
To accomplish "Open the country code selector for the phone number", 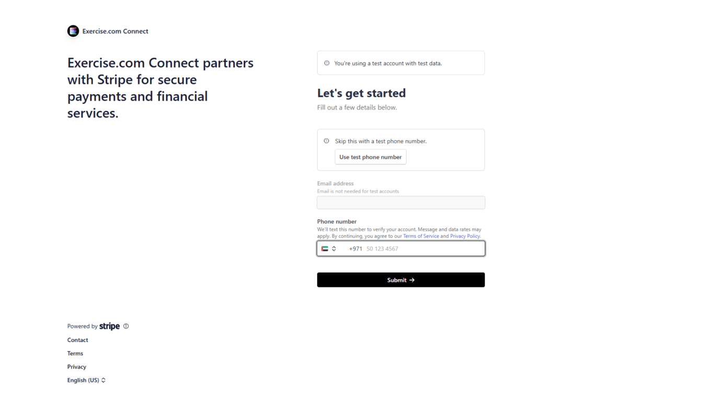I will pos(328,249).
